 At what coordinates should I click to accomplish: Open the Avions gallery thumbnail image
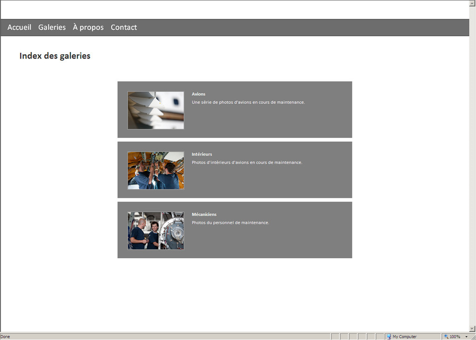(156, 111)
